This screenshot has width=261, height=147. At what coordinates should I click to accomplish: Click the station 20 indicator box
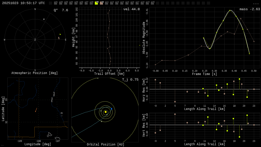click(x=152, y=3)
